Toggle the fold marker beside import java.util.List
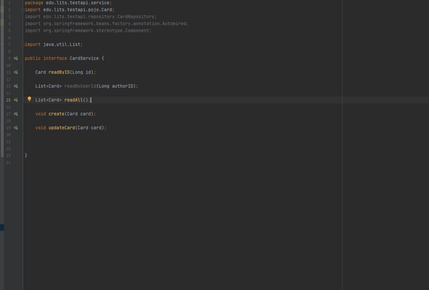This screenshot has width=429, height=290. 23,44
